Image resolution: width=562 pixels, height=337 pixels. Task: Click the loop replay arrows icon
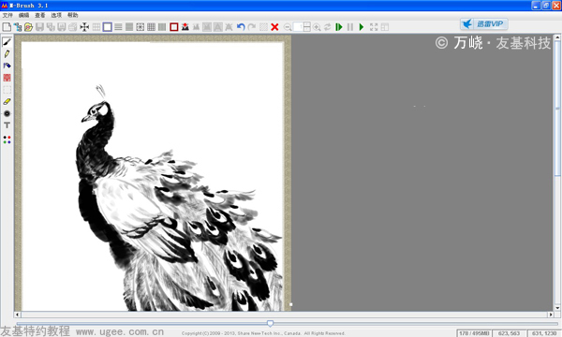328,27
